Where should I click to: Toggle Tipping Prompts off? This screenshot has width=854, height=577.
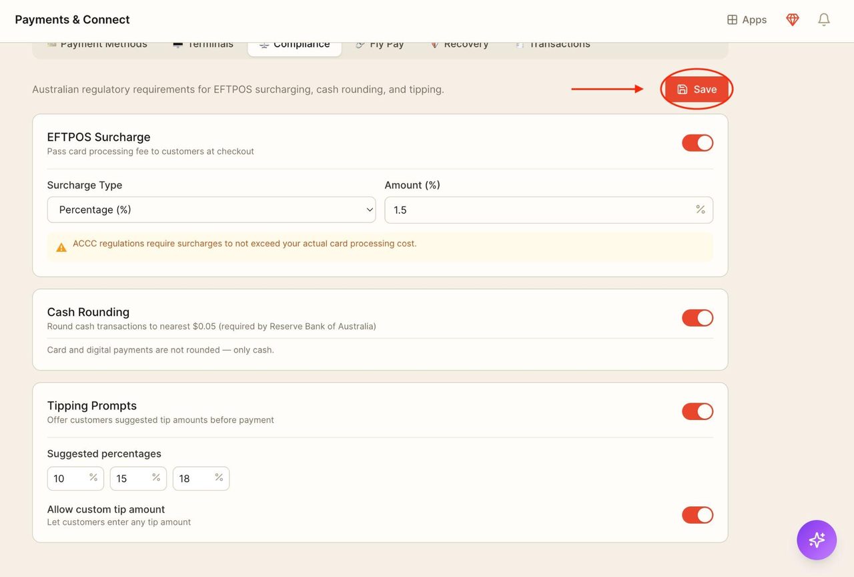[697, 411]
